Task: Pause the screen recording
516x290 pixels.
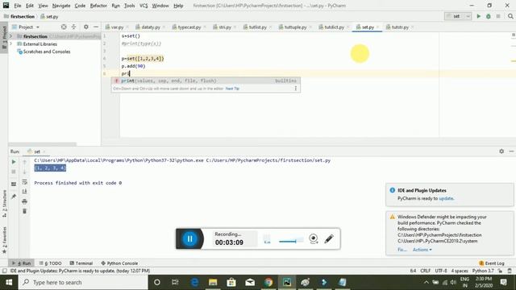Action: click(190, 238)
